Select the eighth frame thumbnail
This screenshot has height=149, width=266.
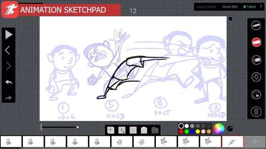click(166, 142)
